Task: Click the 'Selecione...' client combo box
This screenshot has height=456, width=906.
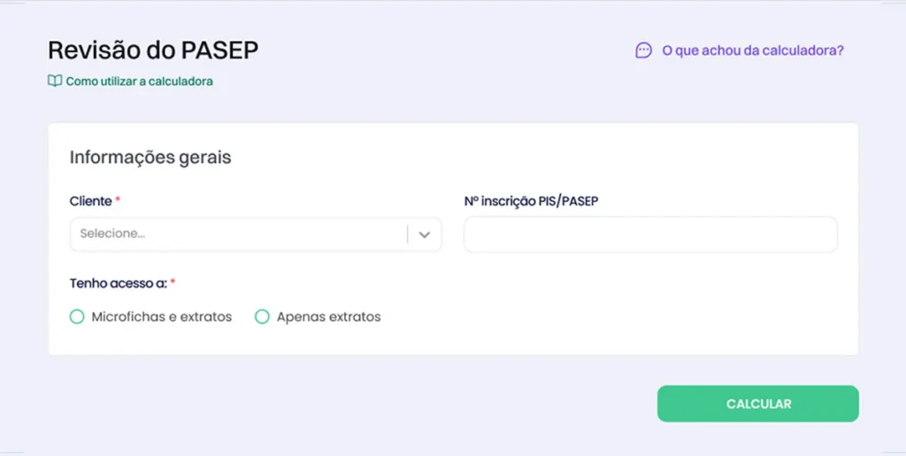Action: click(x=239, y=235)
